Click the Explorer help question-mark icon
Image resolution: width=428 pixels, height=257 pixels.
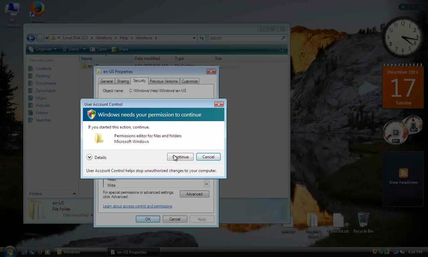282,49
